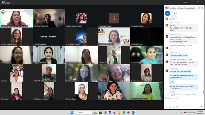Close the TESOL chat panel
The height and width of the screenshot is (115, 205).
click(202, 8)
